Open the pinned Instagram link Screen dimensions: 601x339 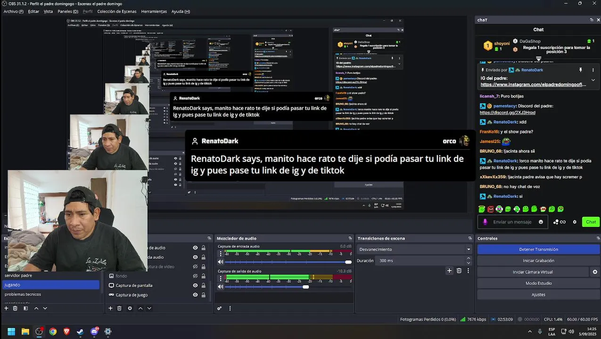pos(533,85)
